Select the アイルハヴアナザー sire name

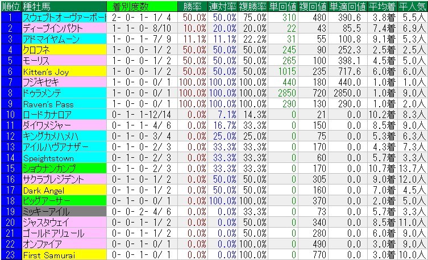click(64, 147)
